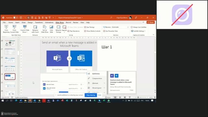Click the accessibility check icon in status bar
Viewport: 208px width, 117px height.
12,97
